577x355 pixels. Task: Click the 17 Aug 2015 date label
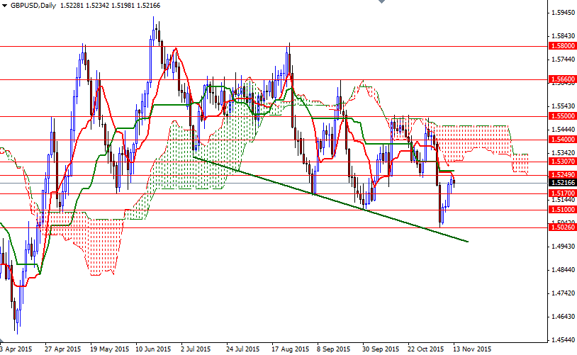[x=290, y=349]
